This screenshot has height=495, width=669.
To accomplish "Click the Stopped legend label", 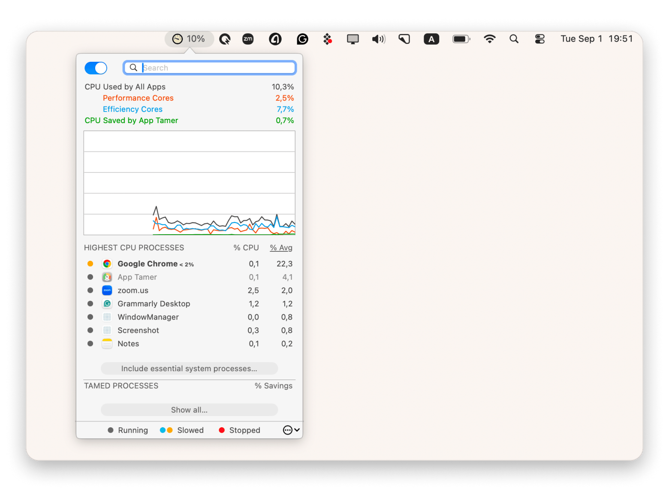I will click(244, 430).
